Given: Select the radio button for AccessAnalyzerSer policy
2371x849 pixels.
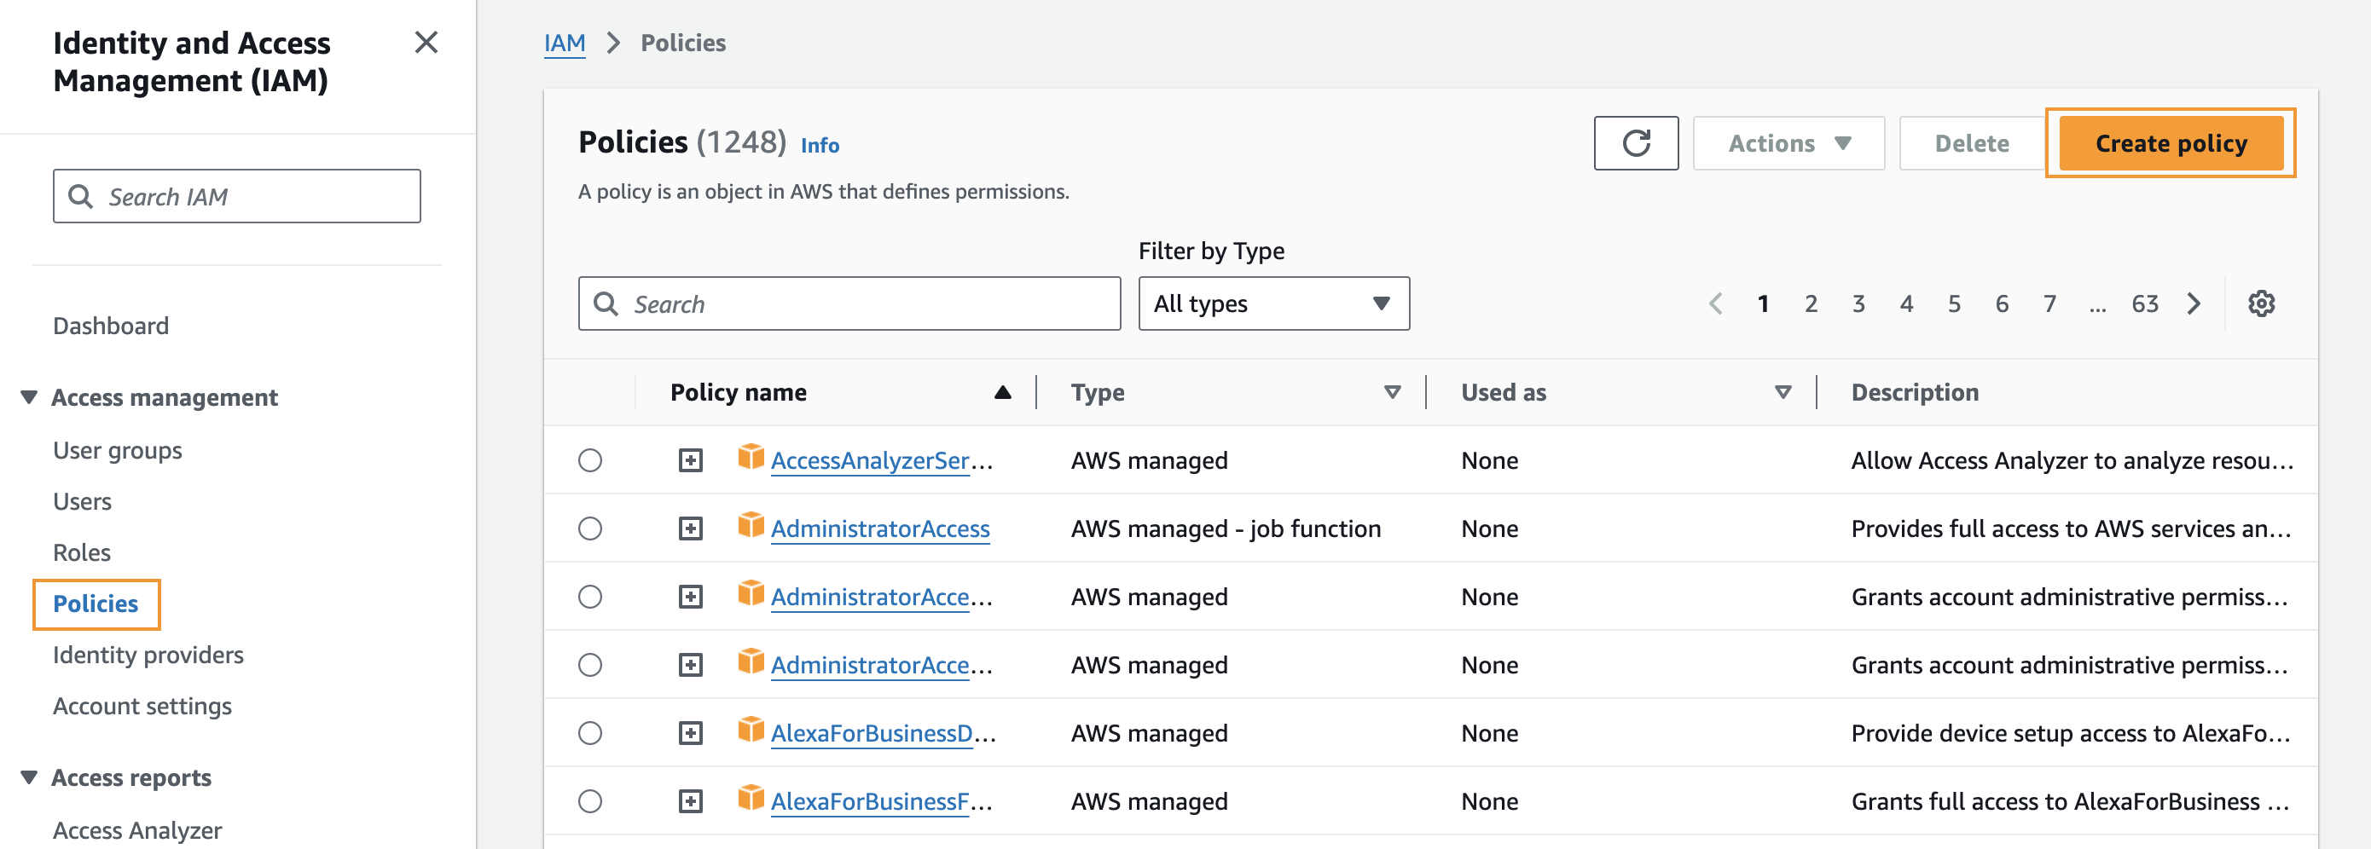Looking at the screenshot, I should click(590, 460).
